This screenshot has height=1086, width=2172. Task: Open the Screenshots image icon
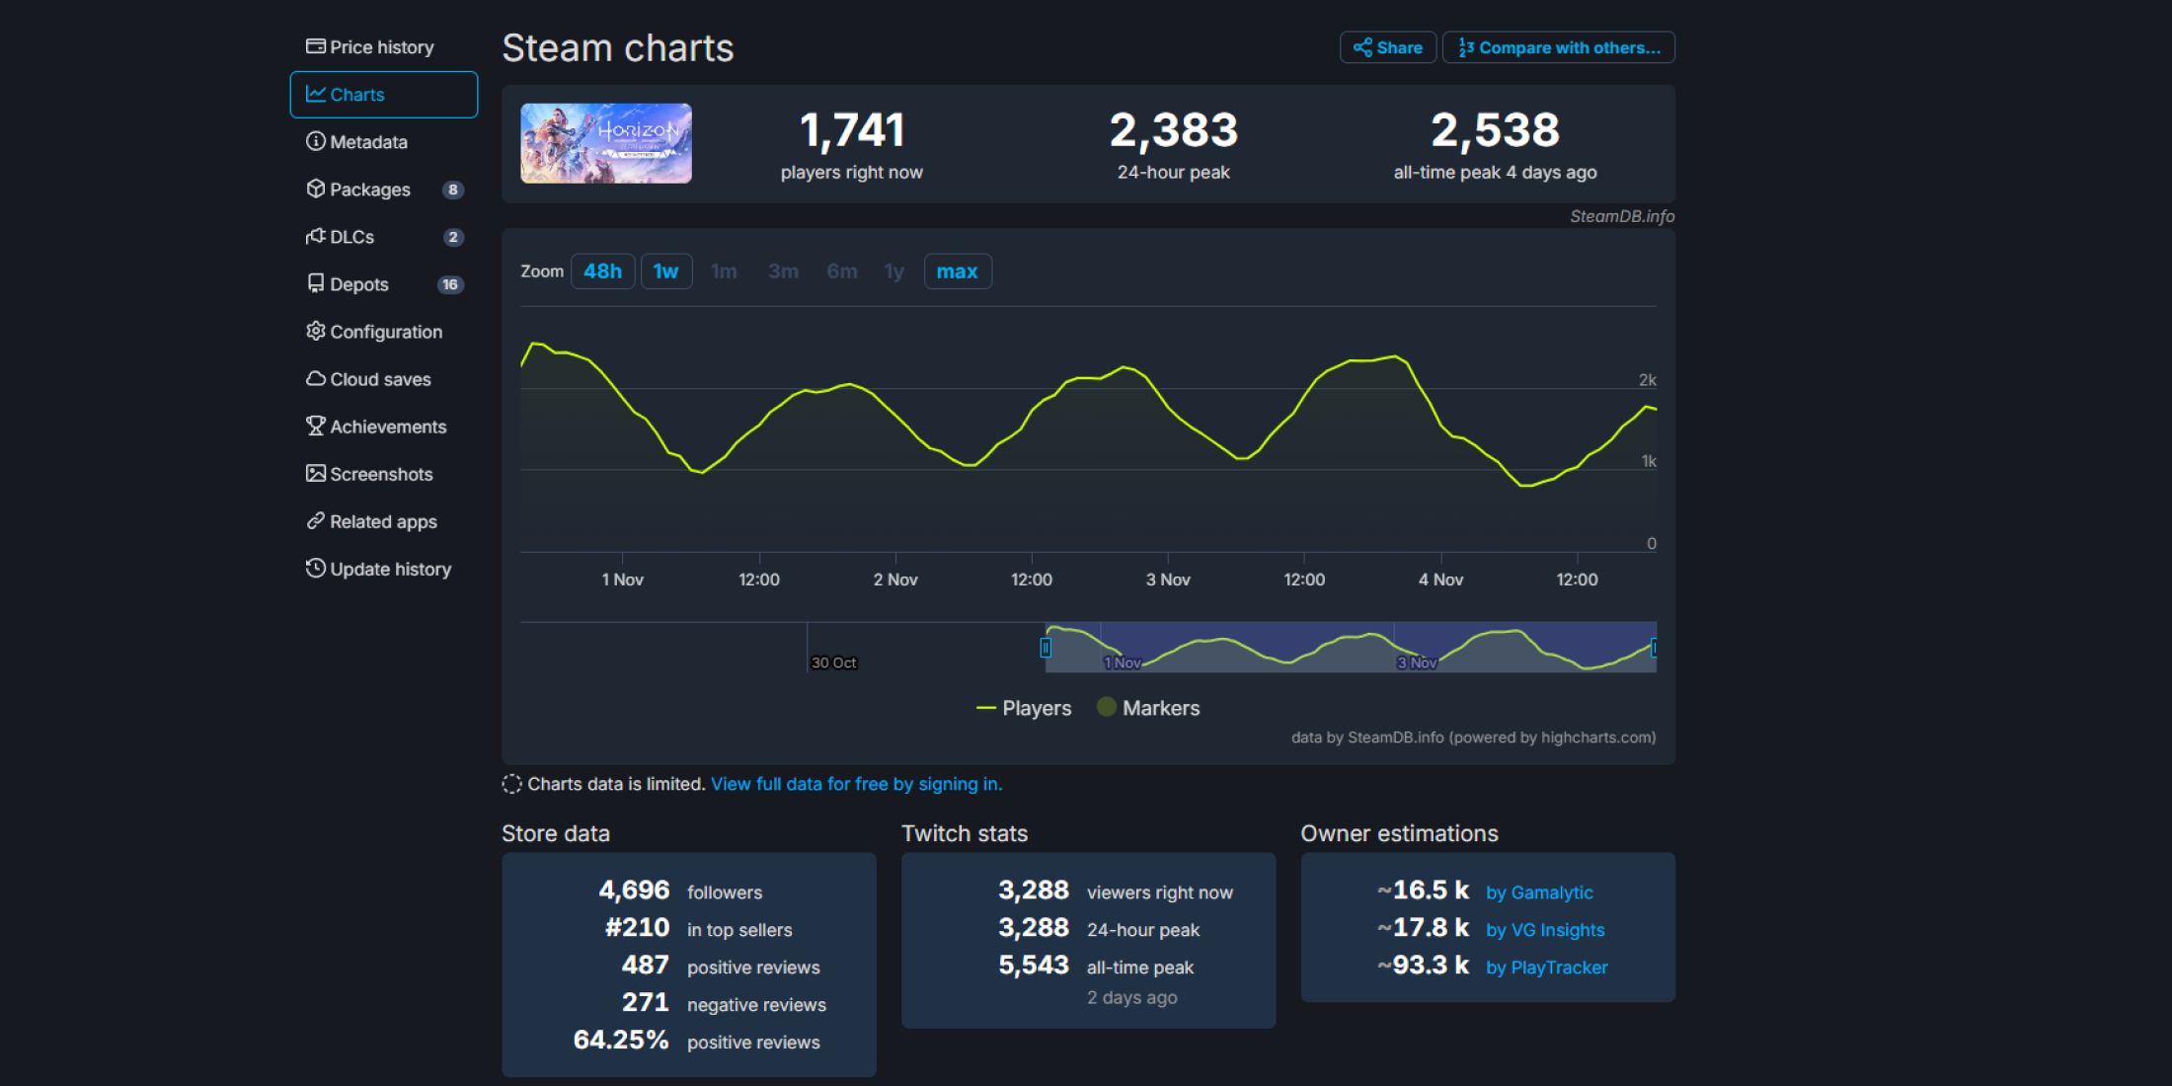point(316,473)
